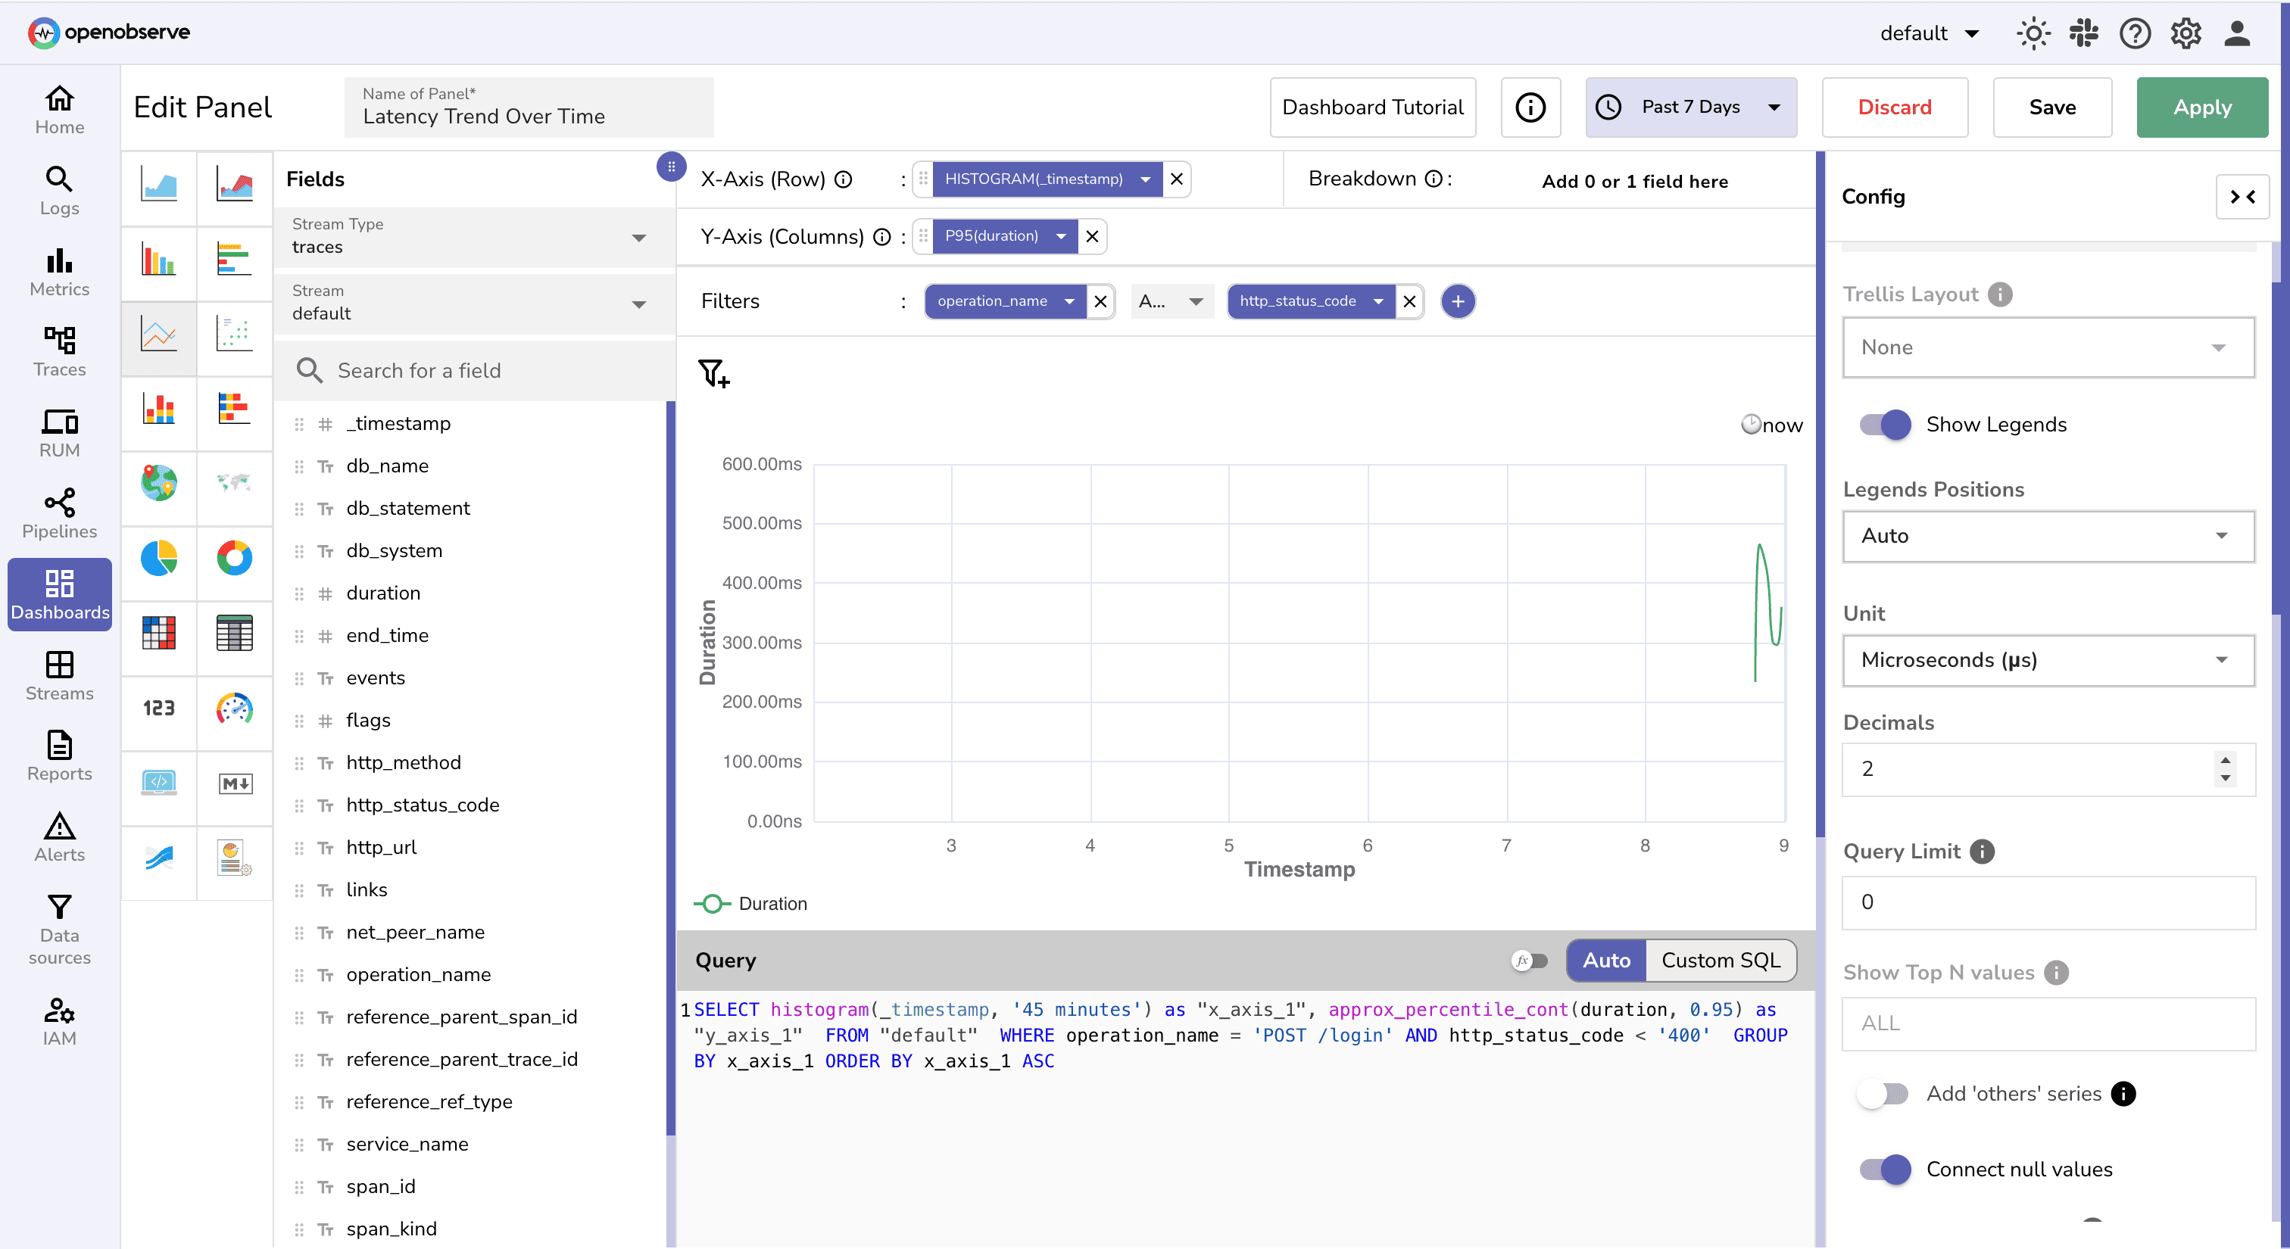Viewport: 2290px width, 1249px height.
Task: Enable the Add 'others' series toggle
Action: [1882, 1094]
